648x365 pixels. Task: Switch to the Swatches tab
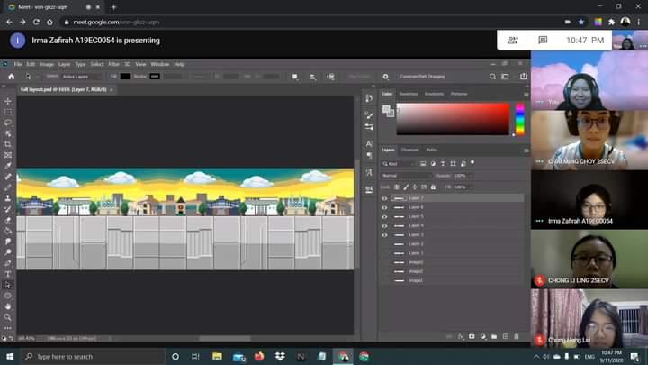[409, 94]
